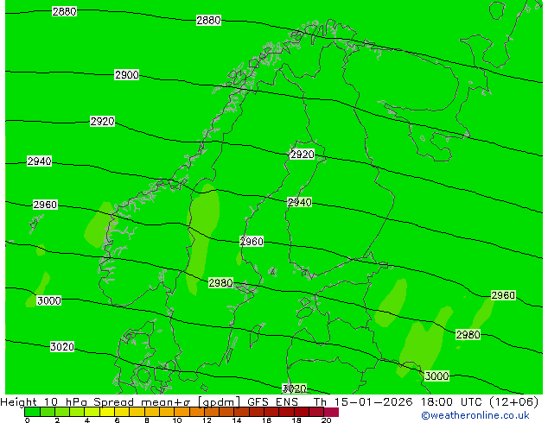This screenshot has height=423, width=548.
Task: Click the 2900 contour label
Action: point(127,75)
